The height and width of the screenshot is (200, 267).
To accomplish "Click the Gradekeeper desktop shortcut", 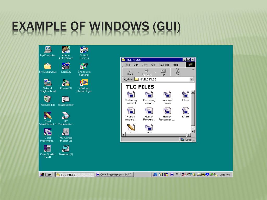I will [66, 101].
